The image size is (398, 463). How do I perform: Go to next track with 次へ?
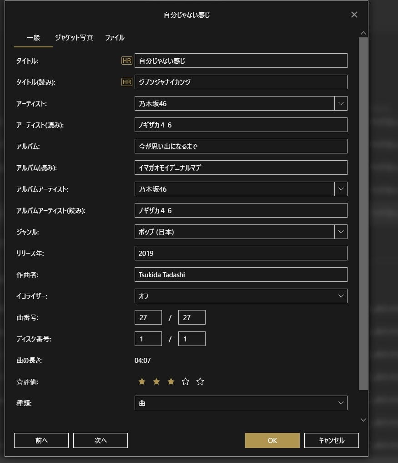click(101, 440)
